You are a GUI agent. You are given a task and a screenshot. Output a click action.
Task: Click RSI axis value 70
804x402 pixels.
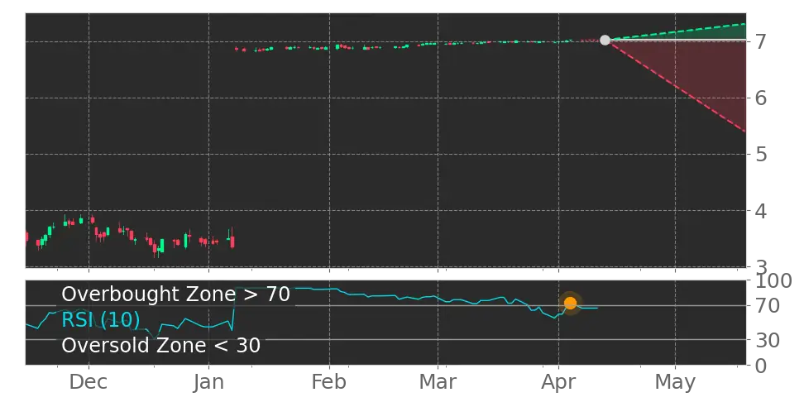(x=767, y=306)
